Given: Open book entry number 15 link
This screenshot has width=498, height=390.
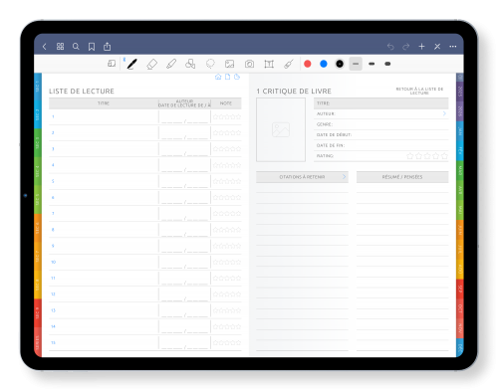Looking at the screenshot, I should coord(53,342).
